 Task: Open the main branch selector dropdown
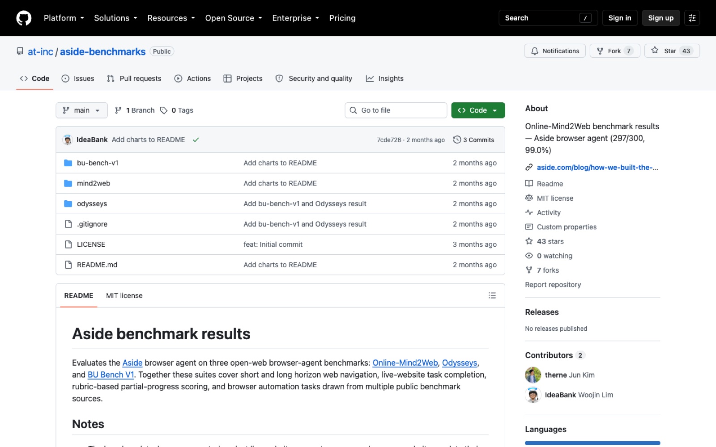pyautogui.click(x=81, y=110)
